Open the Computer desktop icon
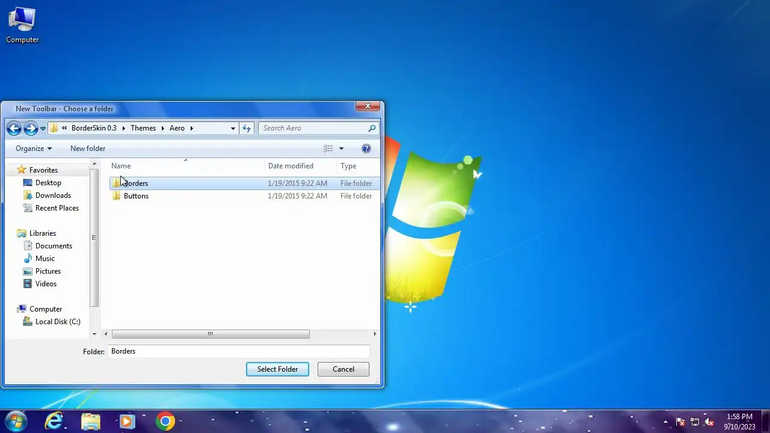Image resolution: width=770 pixels, height=433 pixels. point(22,25)
